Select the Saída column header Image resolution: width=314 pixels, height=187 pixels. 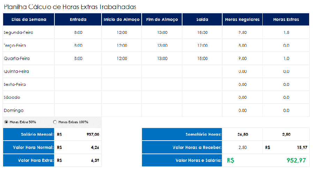pyautogui.click(x=202, y=20)
